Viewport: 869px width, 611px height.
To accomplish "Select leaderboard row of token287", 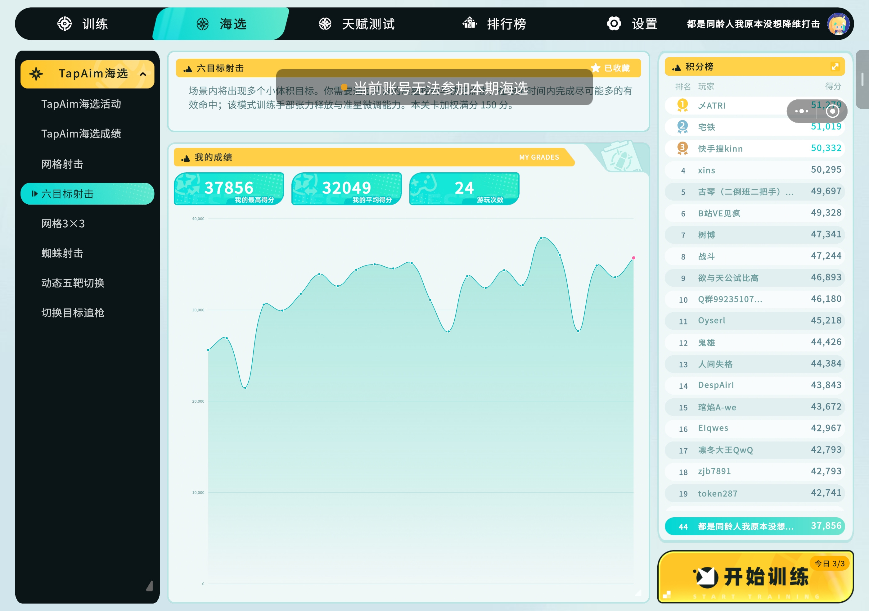I will (755, 493).
